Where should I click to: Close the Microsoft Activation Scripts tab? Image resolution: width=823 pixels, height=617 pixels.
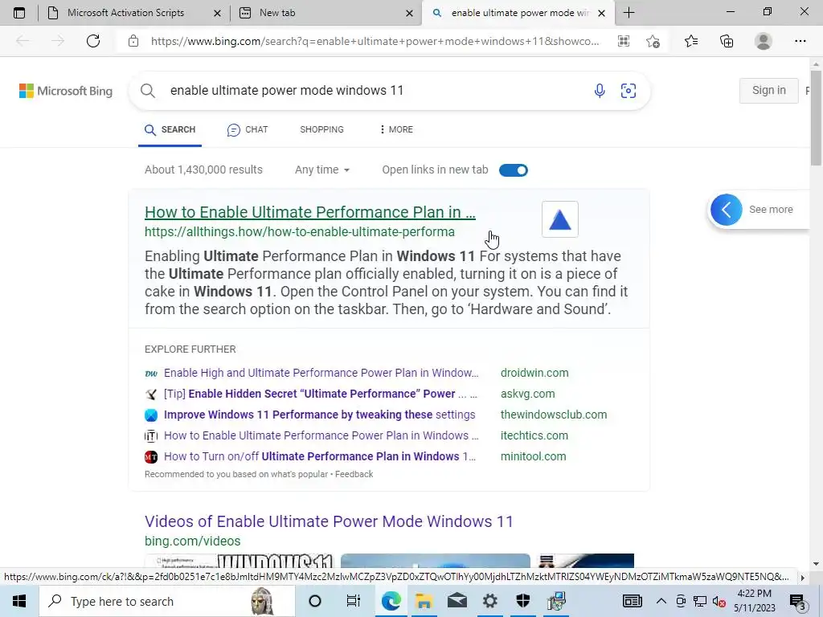(x=217, y=13)
